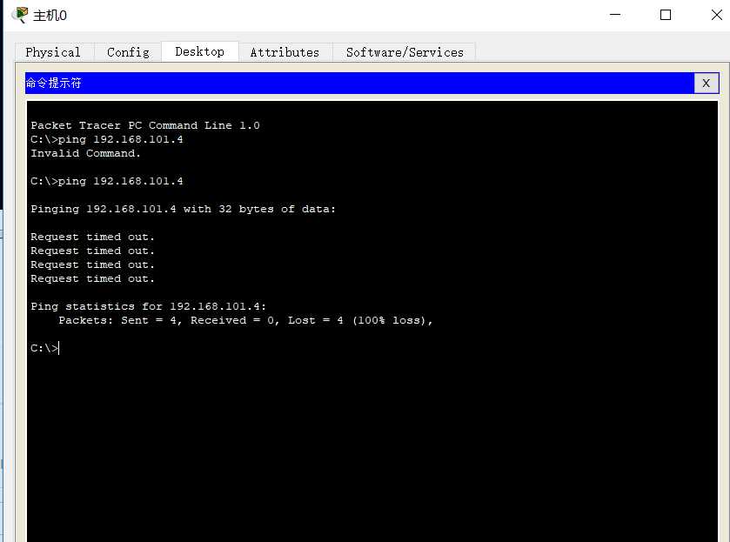This screenshot has height=542, width=730.
Task: Click 'Pinging 192.168.101.4 with 32 bytes' line
Action: tap(183, 209)
